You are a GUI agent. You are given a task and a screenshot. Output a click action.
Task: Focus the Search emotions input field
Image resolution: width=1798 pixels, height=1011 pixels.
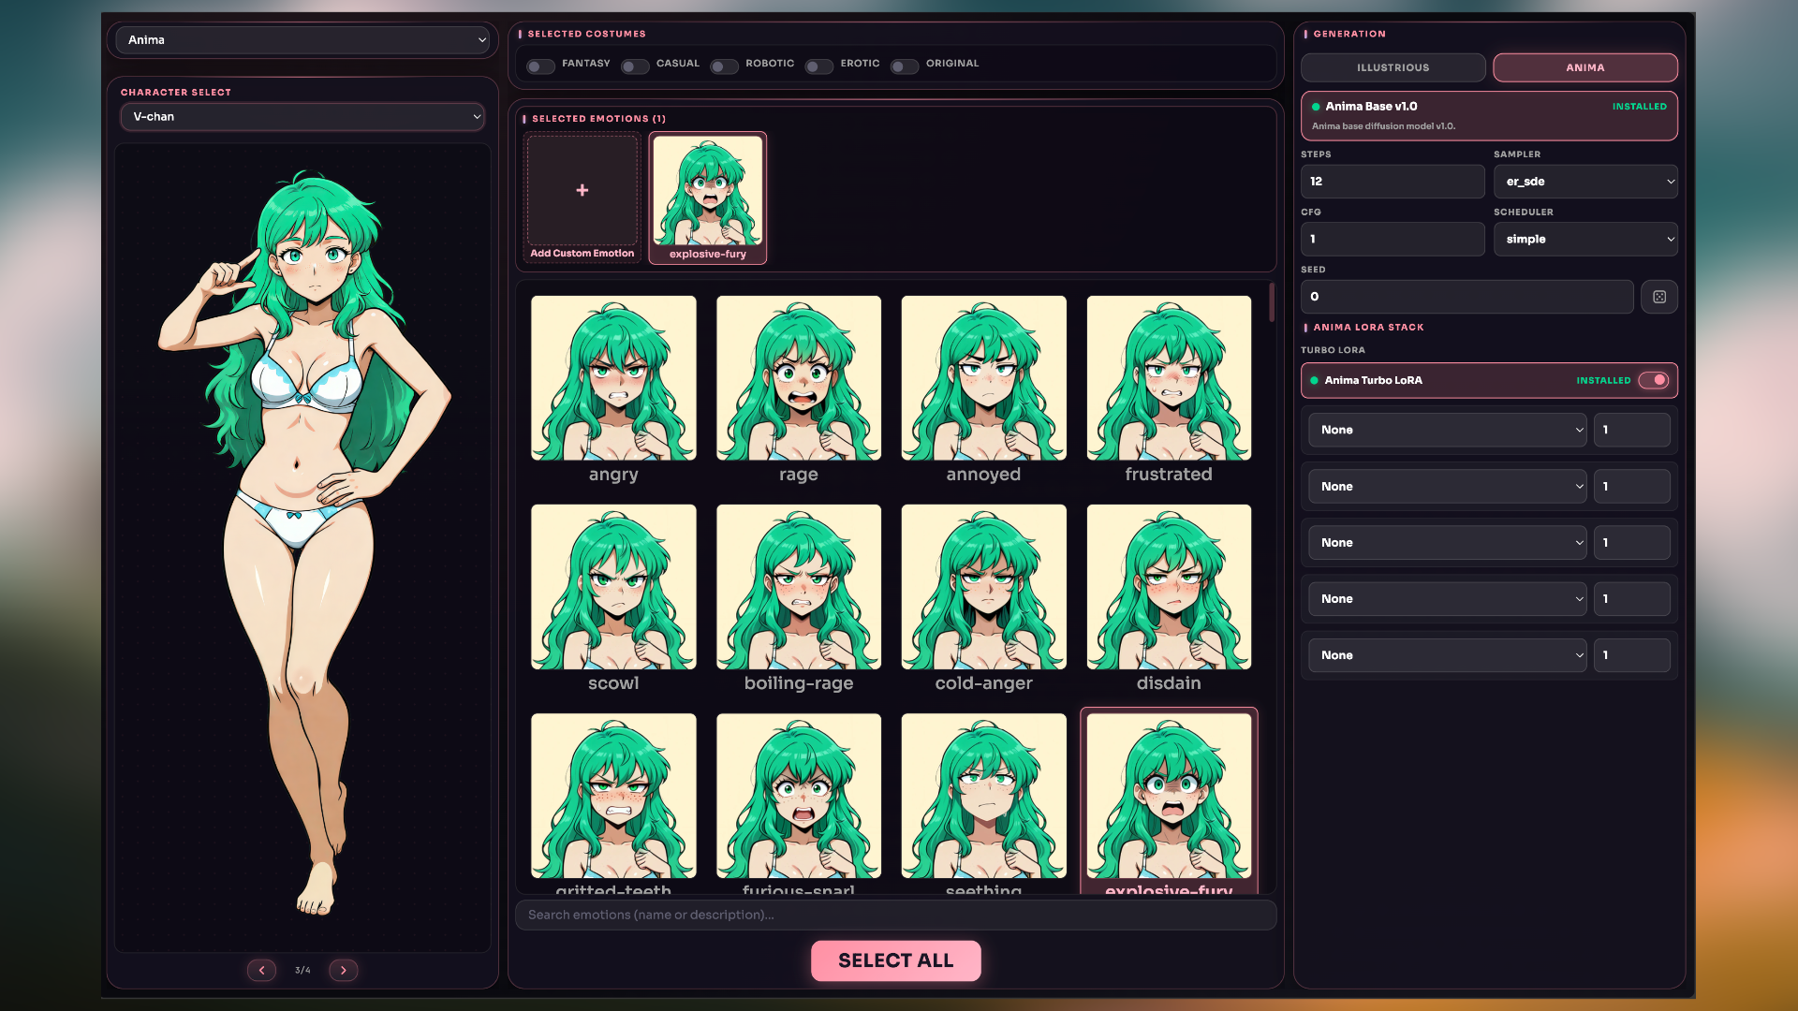point(895,915)
